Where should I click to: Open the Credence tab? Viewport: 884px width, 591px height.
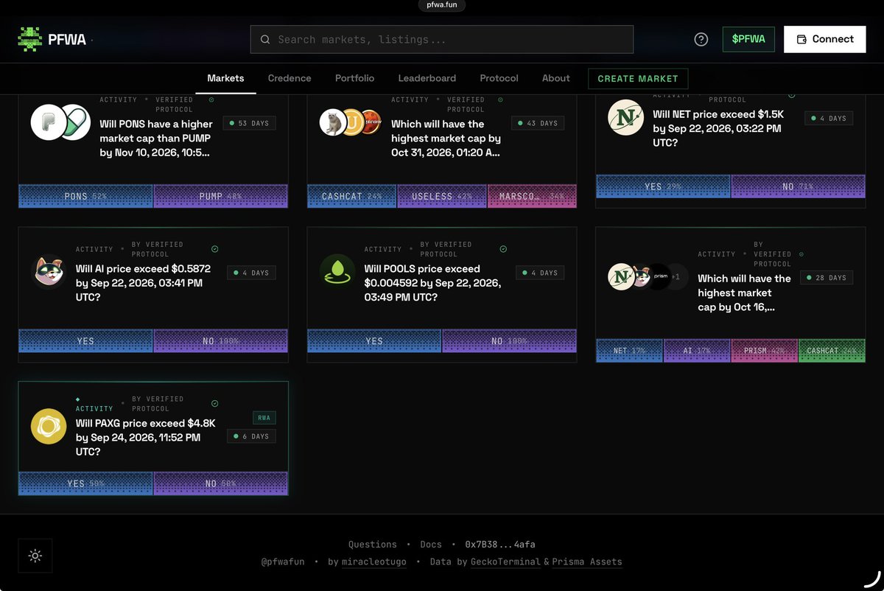(290, 78)
